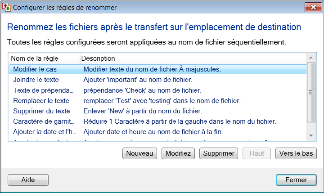Viewport: 324px width, 193px height.
Task: Select the 'Ajouter la date et l'h...' rule
Action: (44, 132)
